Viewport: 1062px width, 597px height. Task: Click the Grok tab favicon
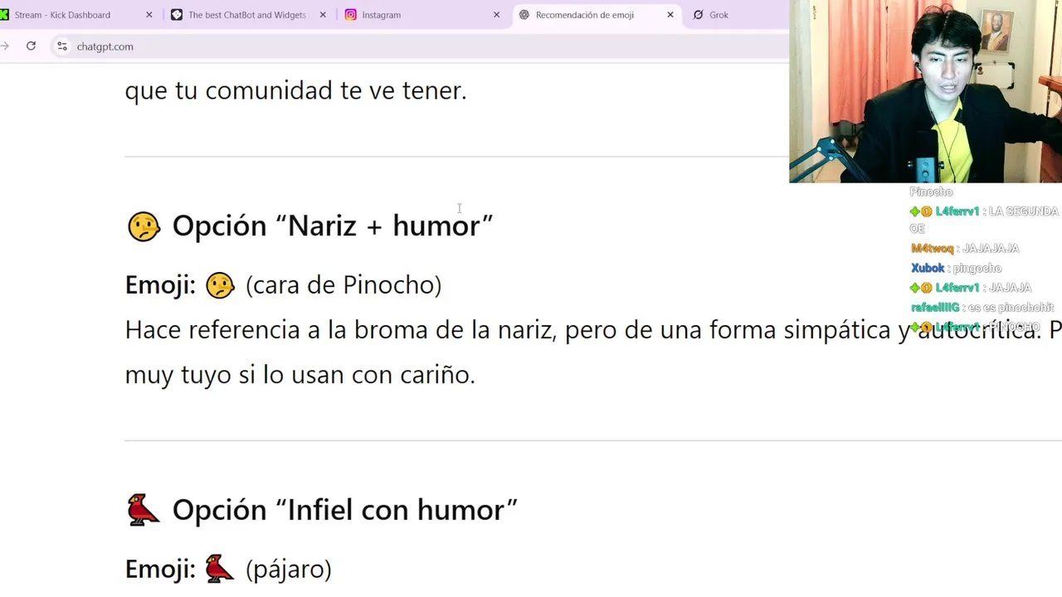[x=698, y=15]
